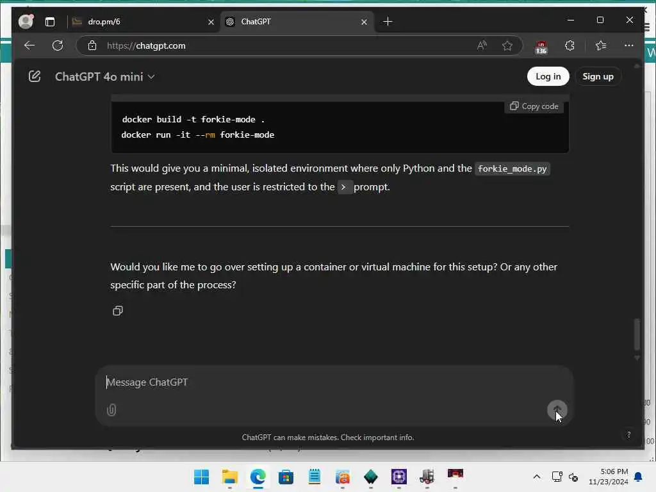Go back to the previous page
This screenshot has height=492, width=656.
29,45
